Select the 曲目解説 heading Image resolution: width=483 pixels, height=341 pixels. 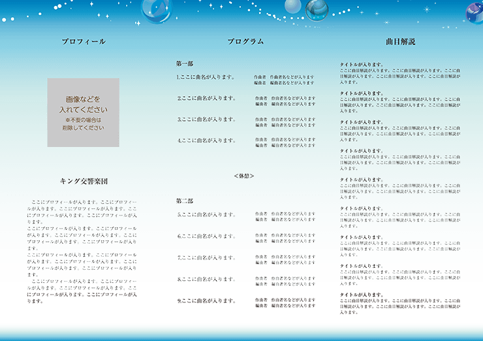400,42
